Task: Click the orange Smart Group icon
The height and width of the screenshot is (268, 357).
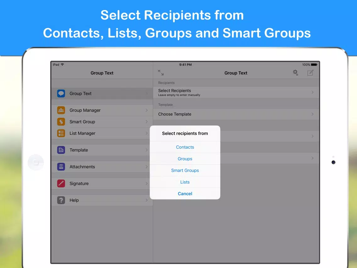Action: click(61, 122)
